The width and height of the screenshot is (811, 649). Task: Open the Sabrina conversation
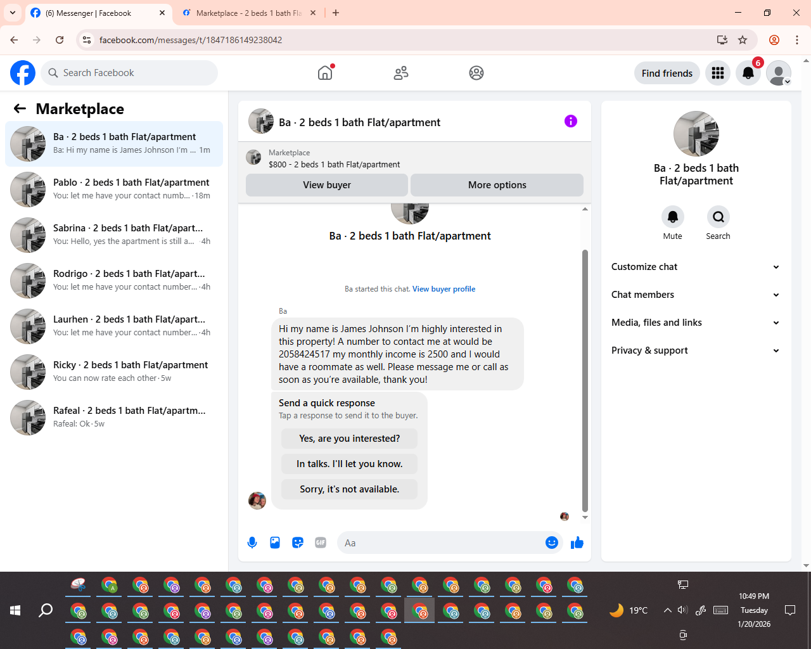(x=114, y=235)
